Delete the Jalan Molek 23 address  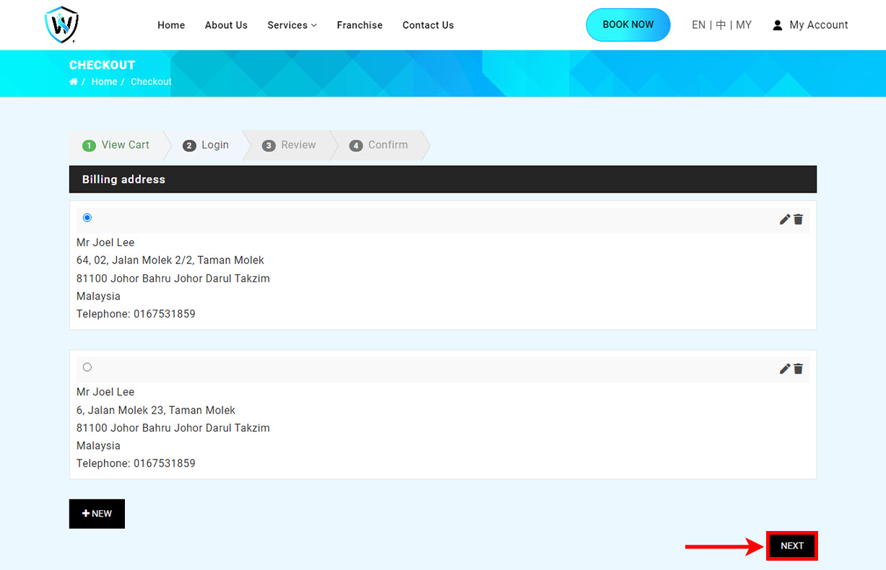tap(799, 369)
